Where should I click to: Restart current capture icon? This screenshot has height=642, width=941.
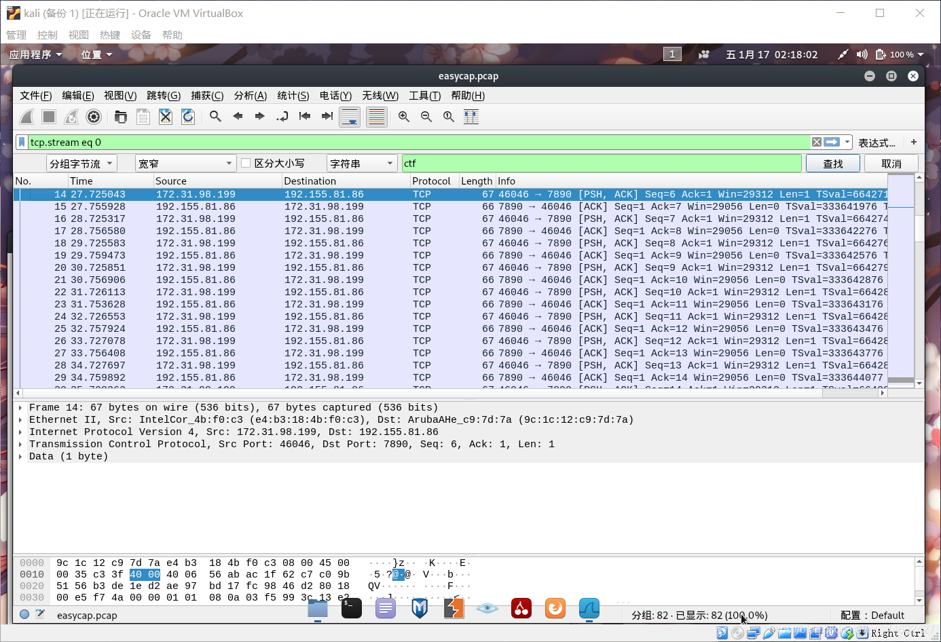pos(71,117)
